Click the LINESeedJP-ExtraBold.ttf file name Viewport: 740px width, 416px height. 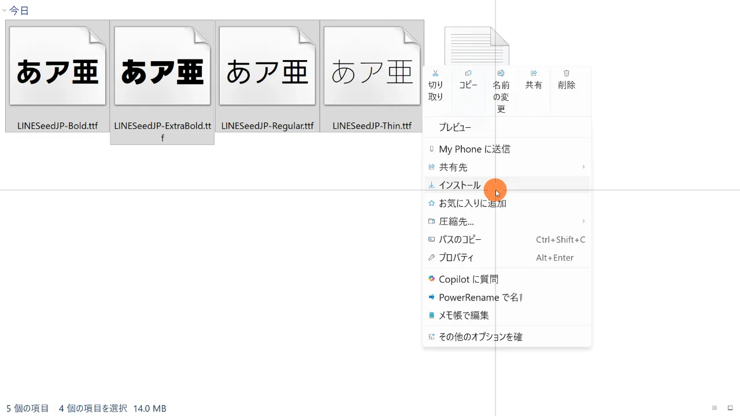pos(162,132)
